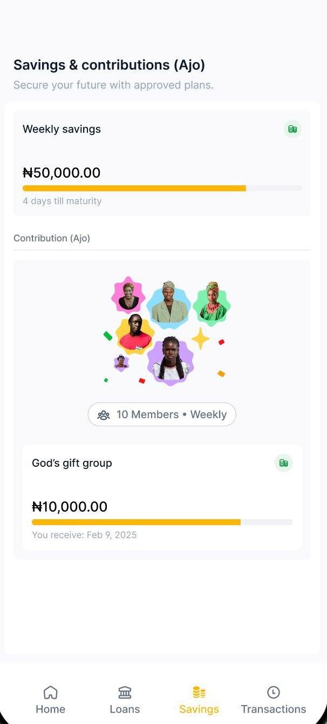Open the God's gift group card

pos(162,497)
